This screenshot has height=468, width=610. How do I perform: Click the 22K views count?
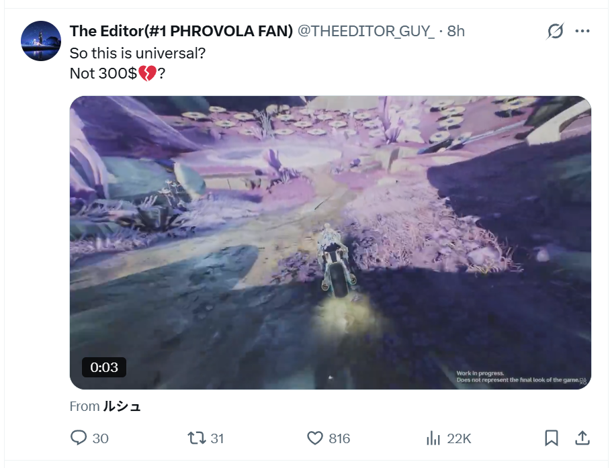[459, 438]
